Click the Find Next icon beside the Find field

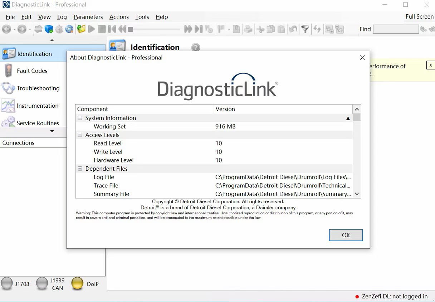424,29
